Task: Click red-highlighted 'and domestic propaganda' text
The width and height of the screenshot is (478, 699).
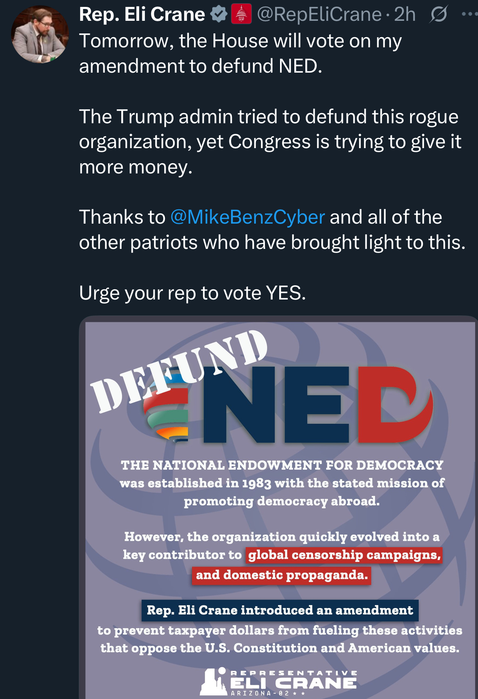Action: click(x=282, y=575)
